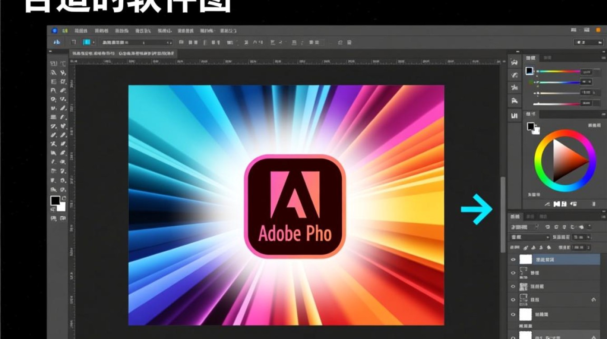Reset default colors icon below toolbox swatches
The width and height of the screenshot is (607, 339).
pyautogui.click(x=53, y=209)
